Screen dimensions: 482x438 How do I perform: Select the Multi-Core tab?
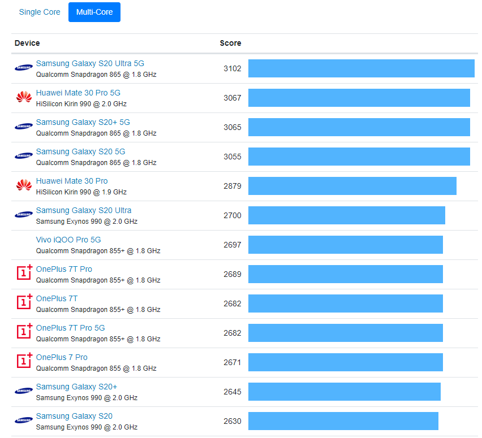point(94,12)
